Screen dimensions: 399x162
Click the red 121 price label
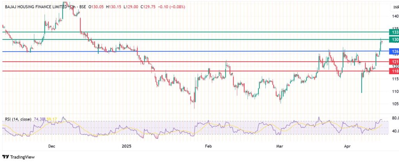click(394, 62)
